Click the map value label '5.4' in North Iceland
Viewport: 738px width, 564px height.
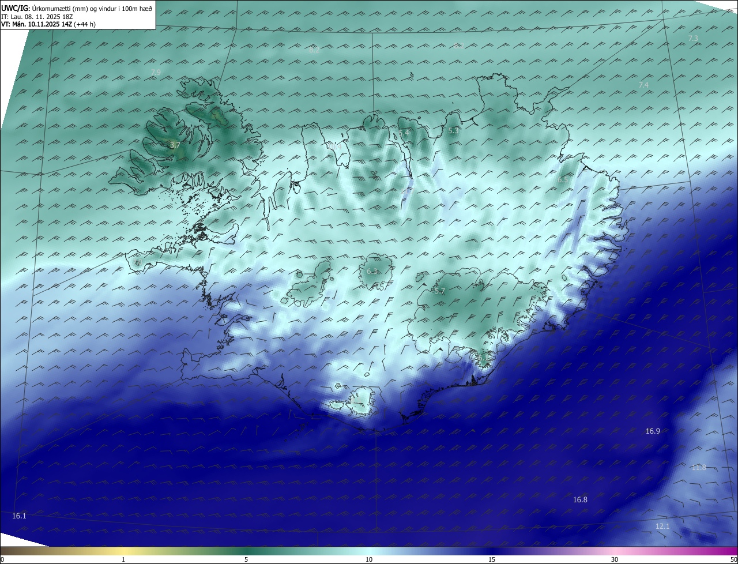point(404,133)
